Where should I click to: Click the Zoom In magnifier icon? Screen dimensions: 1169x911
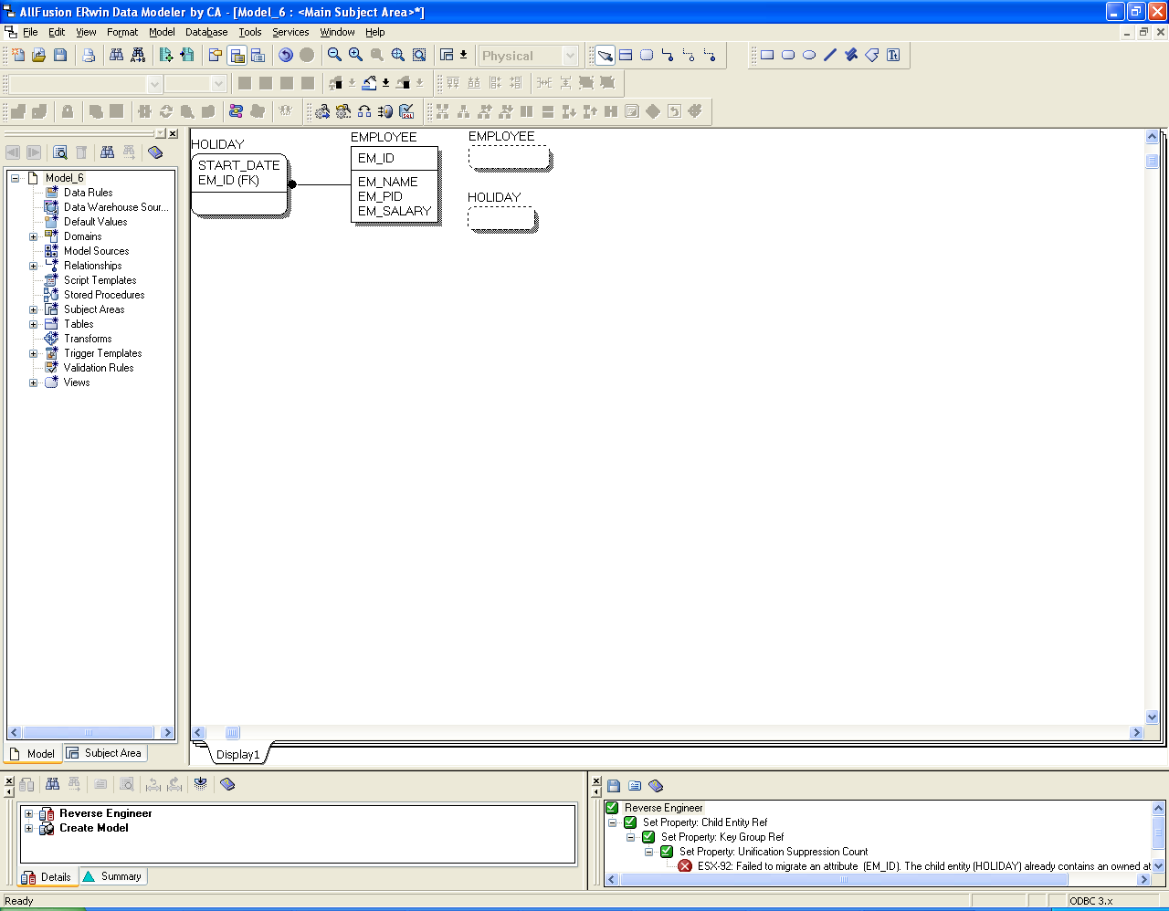(355, 56)
